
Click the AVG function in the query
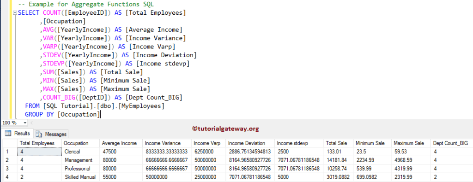click(x=48, y=30)
